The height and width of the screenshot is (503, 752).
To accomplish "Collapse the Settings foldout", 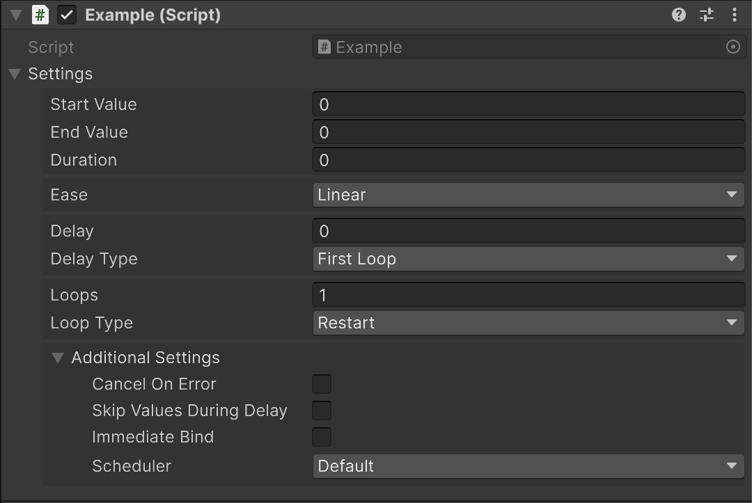I will click(x=15, y=74).
